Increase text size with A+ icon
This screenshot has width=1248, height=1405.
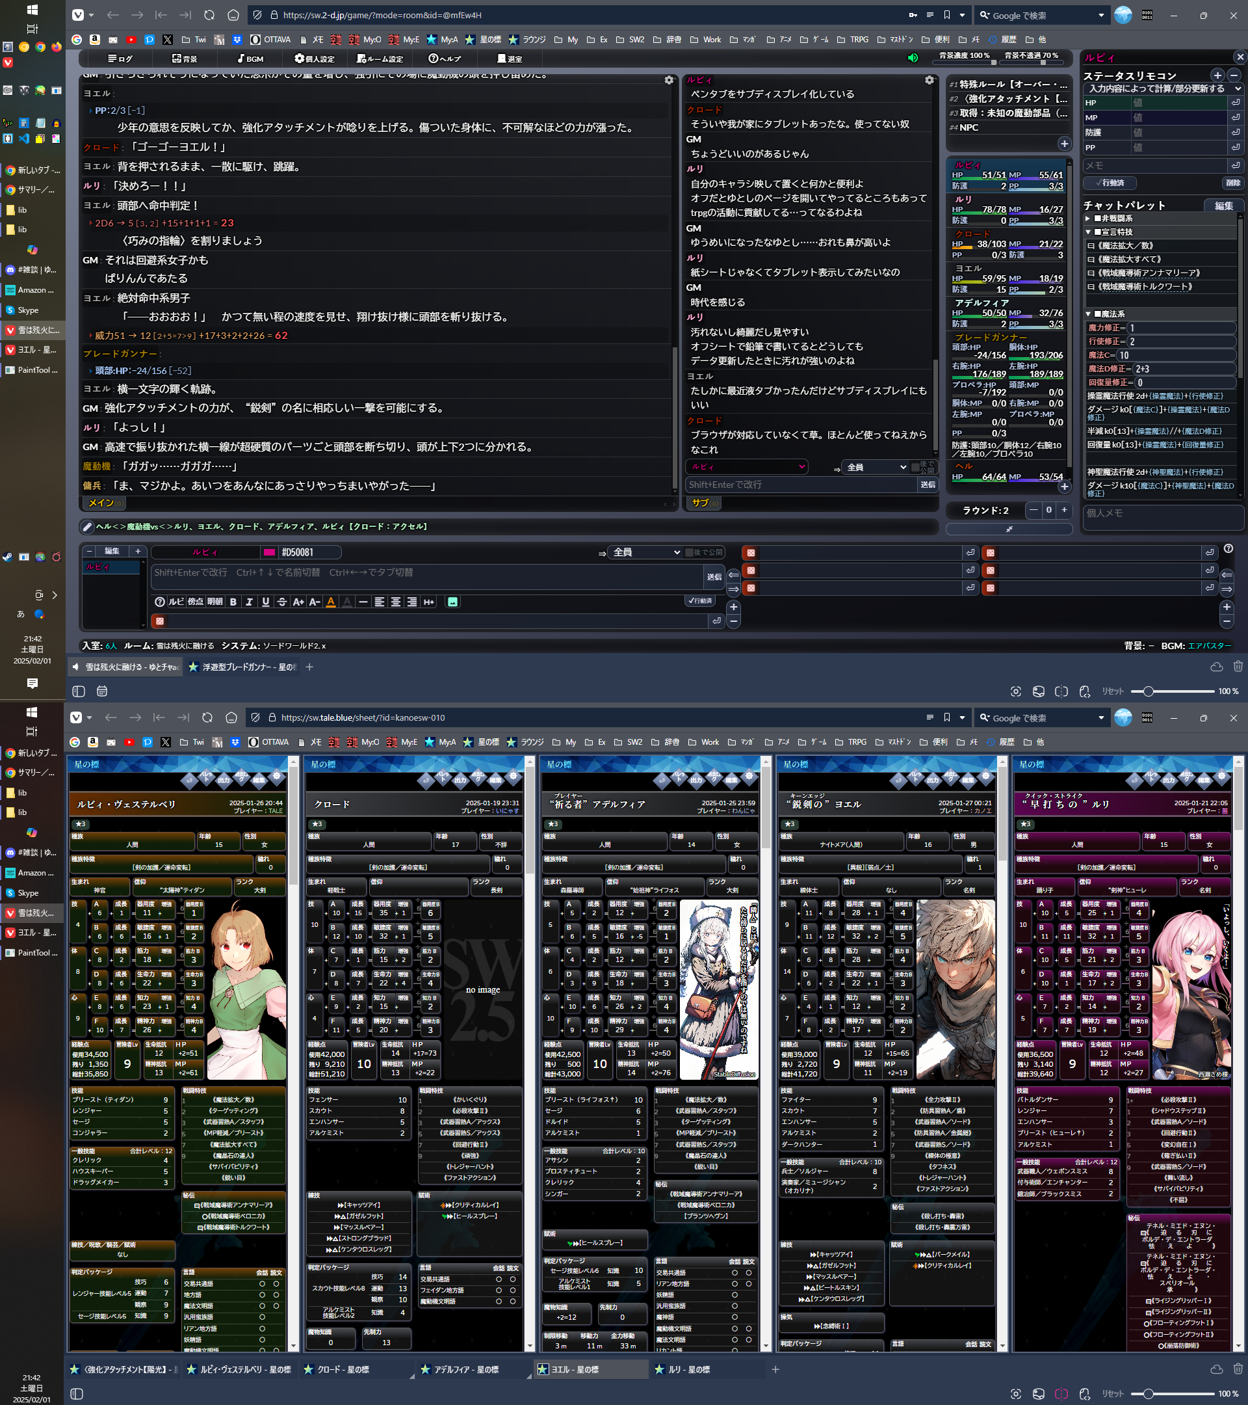coord(298,602)
